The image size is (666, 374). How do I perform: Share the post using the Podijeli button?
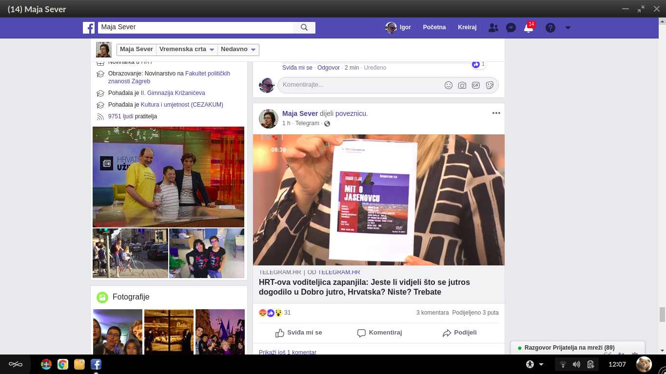point(458,333)
